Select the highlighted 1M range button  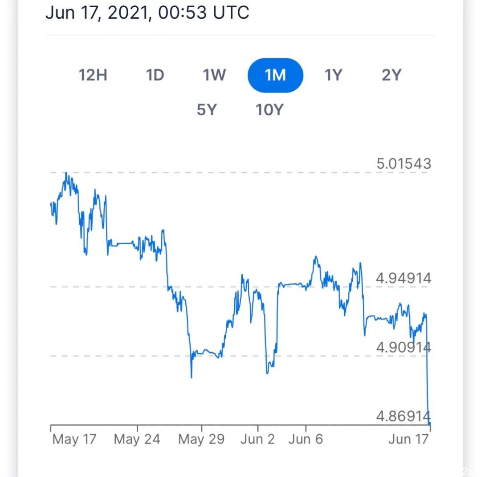(276, 75)
